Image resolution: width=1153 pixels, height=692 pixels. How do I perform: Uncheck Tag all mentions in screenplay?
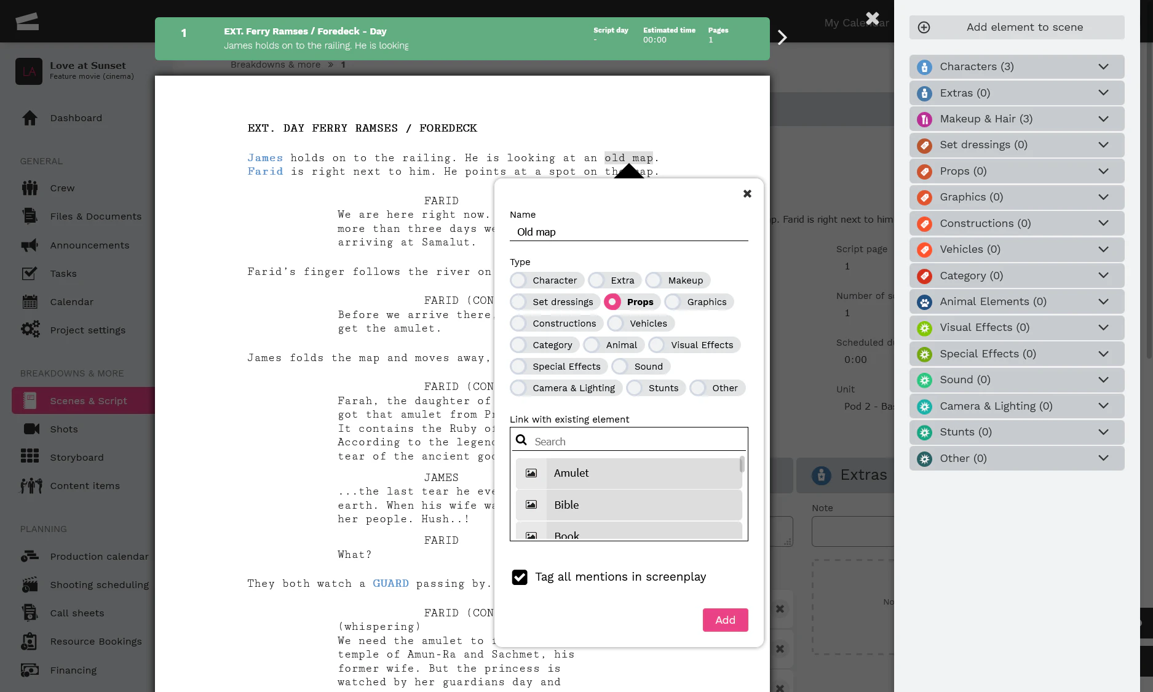[520, 578]
